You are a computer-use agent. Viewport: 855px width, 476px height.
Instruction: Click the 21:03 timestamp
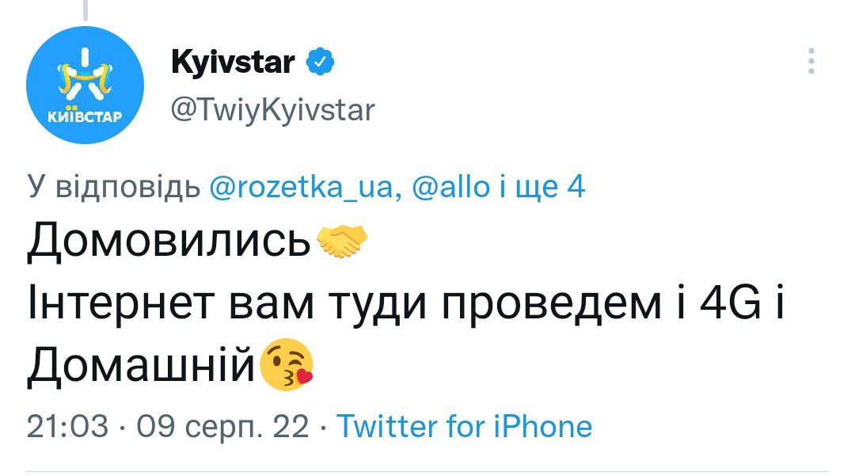tap(67, 427)
